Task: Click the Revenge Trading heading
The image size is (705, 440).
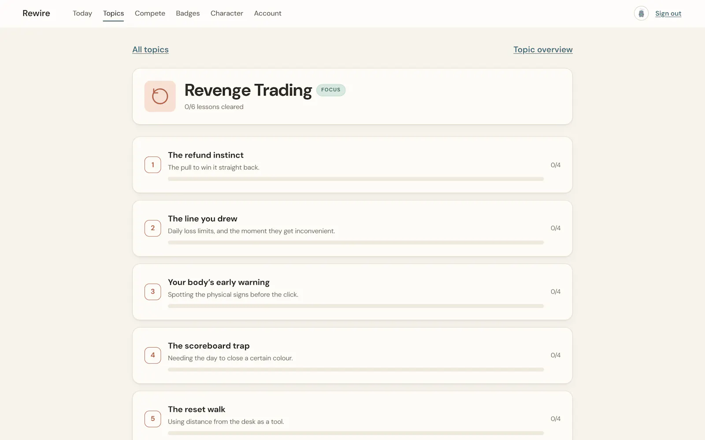Action: 248,90
